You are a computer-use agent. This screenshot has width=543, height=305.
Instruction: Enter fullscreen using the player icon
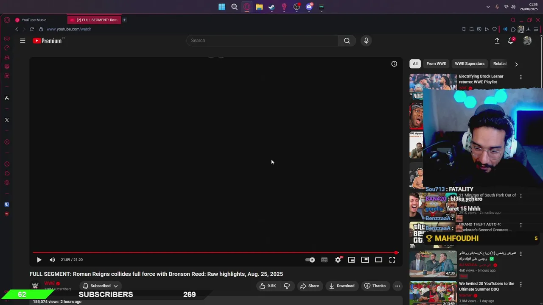pos(392,260)
